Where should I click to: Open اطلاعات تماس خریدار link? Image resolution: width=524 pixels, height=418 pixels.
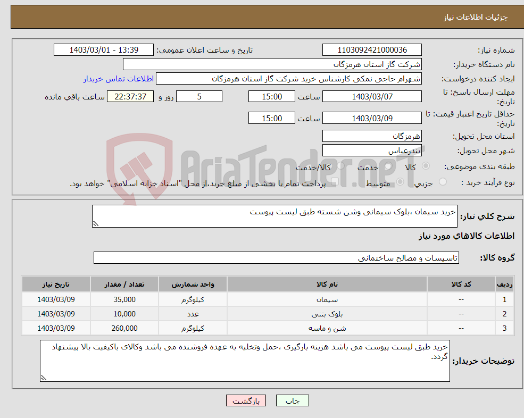click(x=119, y=79)
